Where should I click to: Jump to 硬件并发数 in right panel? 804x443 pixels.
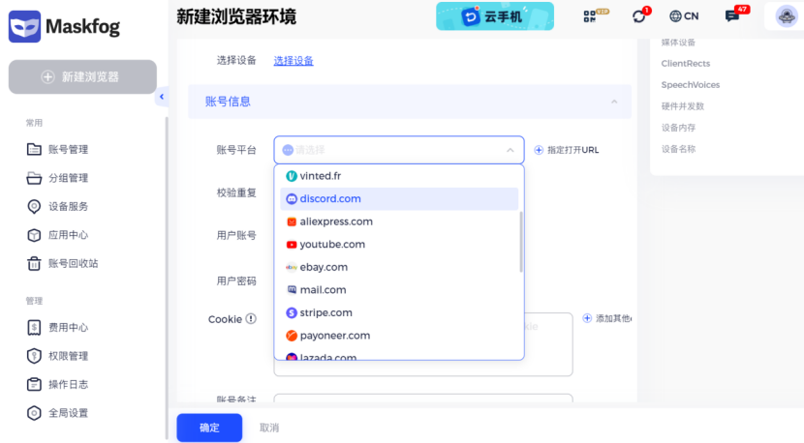point(683,106)
